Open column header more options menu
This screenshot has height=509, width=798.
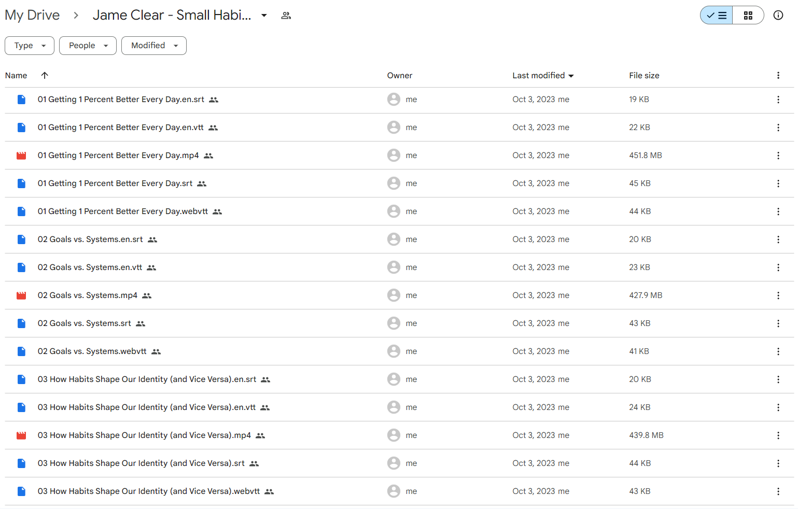tap(778, 76)
